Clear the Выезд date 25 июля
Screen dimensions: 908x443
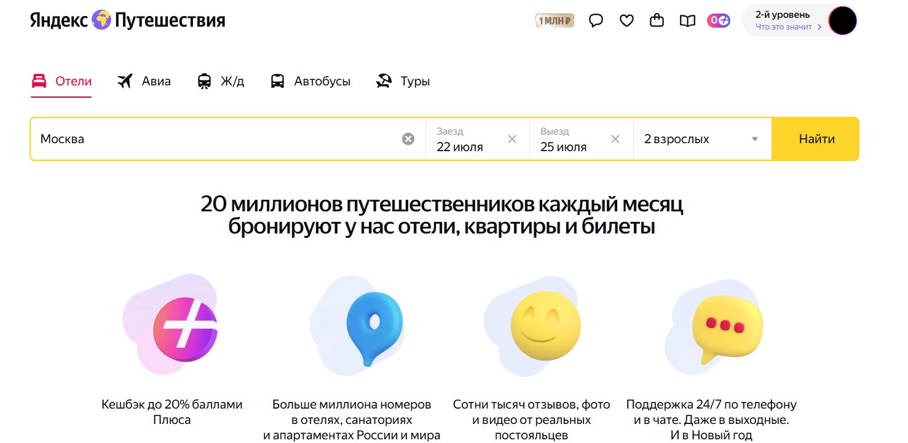pos(615,139)
